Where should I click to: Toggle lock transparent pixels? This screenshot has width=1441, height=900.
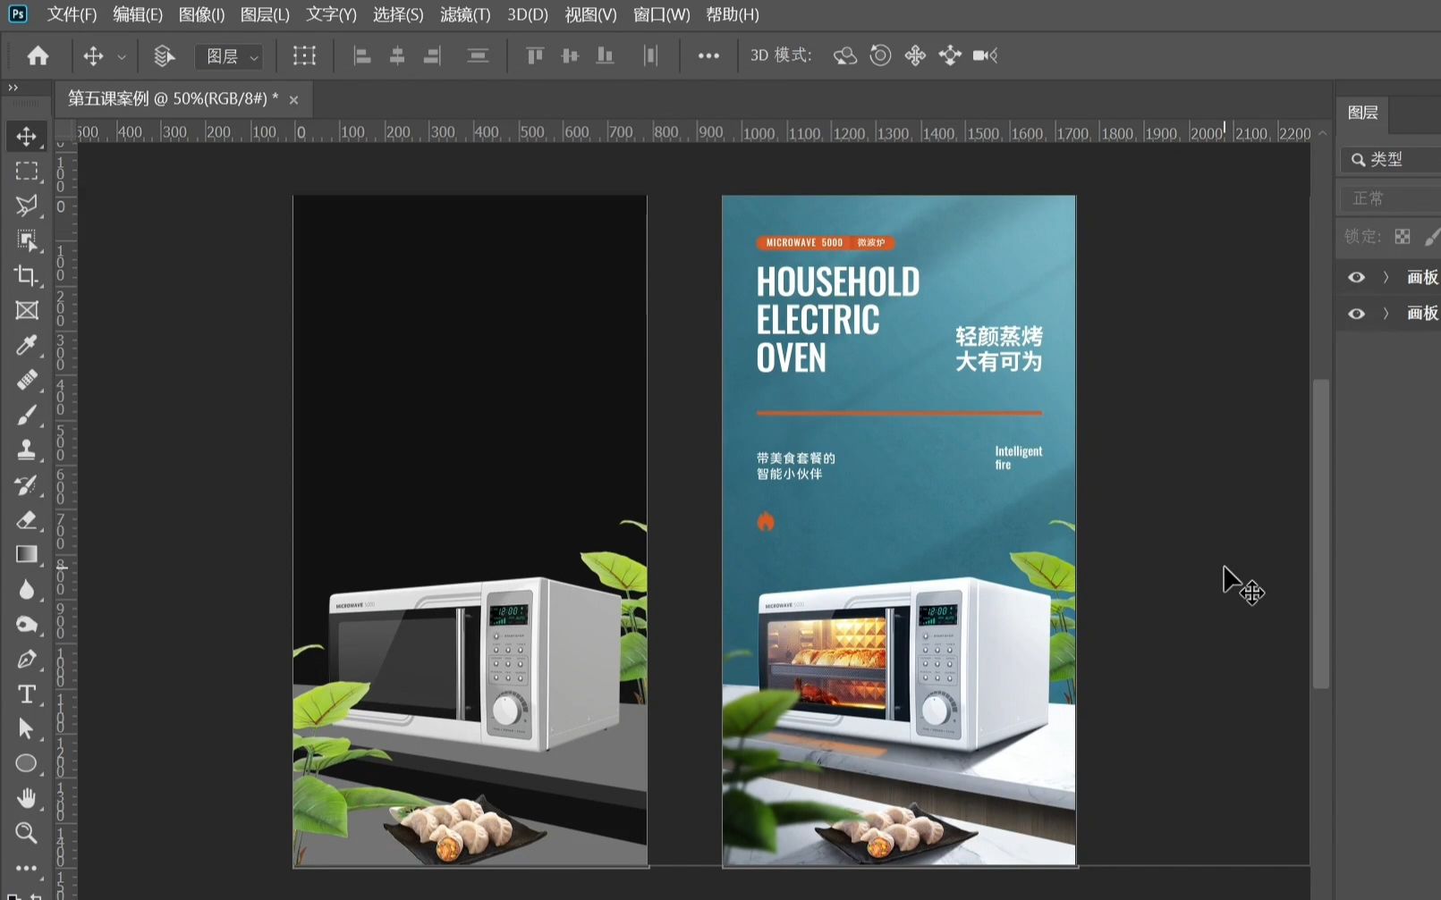[1403, 236]
